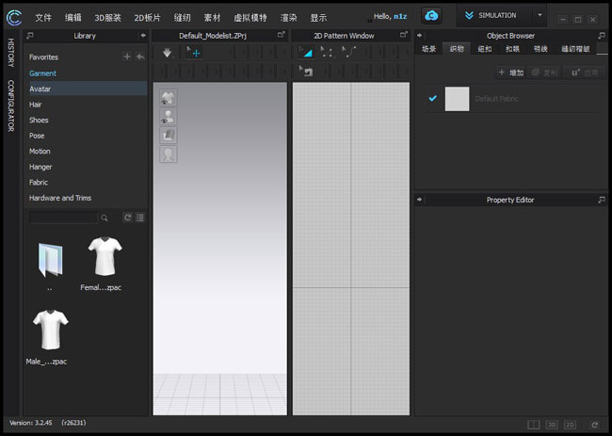612x436 pixels.
Task: Click the SIMULATION mode button
Action: point(495,15)
